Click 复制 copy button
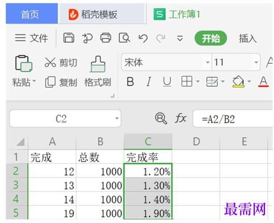Viewport: 274px width, 223px height. (61, 82)
